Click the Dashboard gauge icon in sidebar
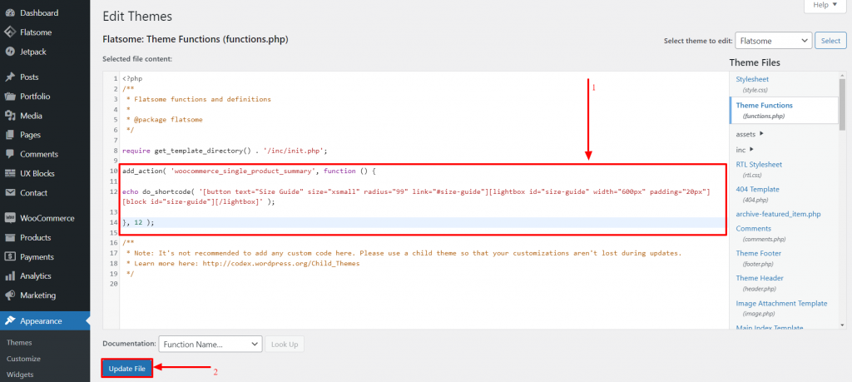The height and width of the screenshot is (382, 852). point(10,13)
